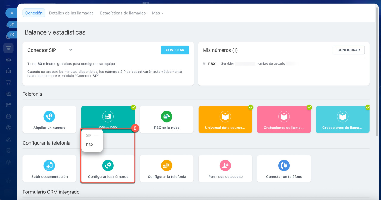Open Universal data source orange tile icon

[225, 116]
